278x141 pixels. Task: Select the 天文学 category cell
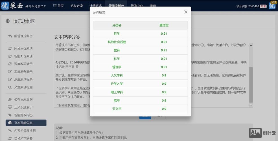coord(117,109)
